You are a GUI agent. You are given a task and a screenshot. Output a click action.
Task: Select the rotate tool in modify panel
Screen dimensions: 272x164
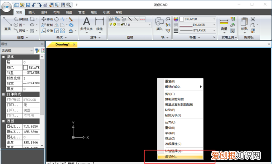(x=57, y=19)
